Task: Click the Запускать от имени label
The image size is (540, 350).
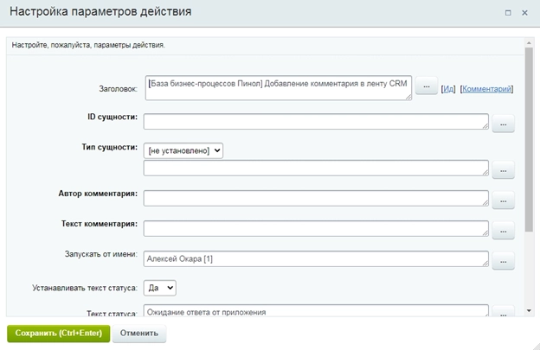Action: tap(101, 254)
